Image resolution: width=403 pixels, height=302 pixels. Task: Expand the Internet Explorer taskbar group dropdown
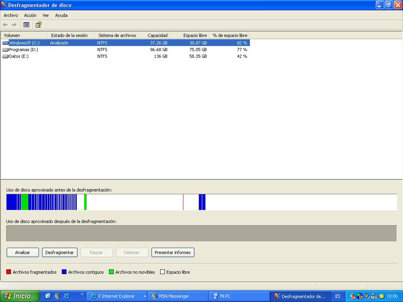(x=145, y=296)
